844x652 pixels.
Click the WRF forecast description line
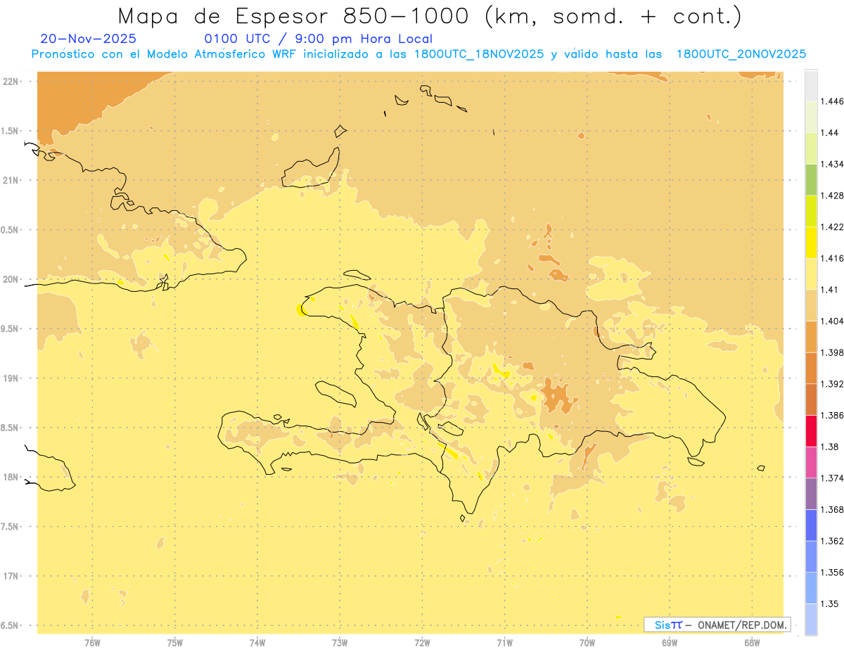point(418,54)
